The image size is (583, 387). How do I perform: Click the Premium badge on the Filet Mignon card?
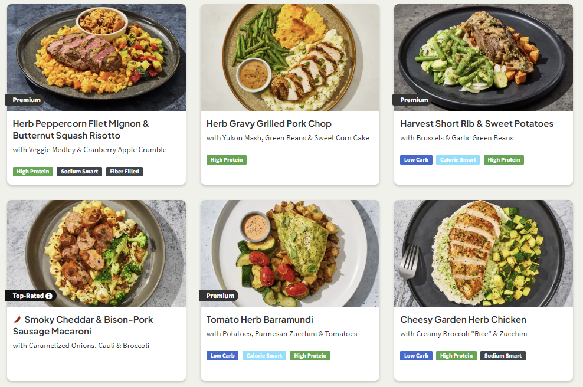27,100
